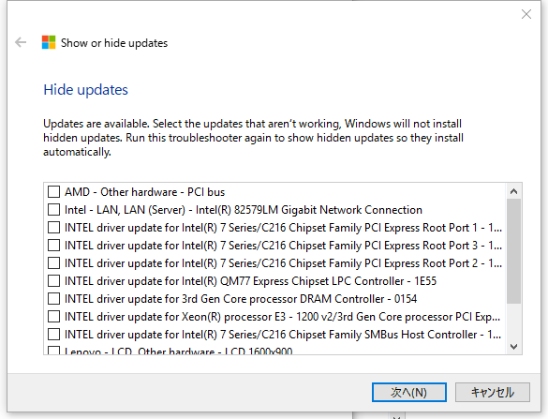Tick the PCI Express Root Port 1 checkbox
This screenshot has height=419, width=548.
(53, 228)
